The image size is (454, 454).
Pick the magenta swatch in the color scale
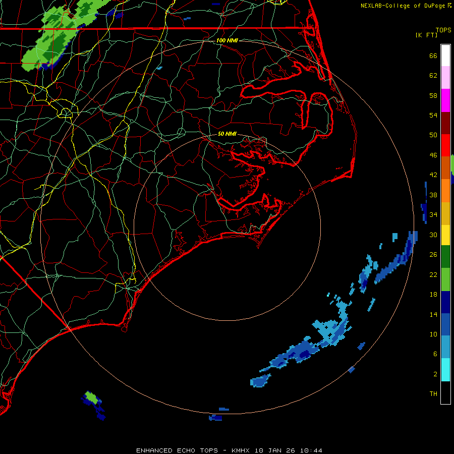click(x=445, y=100)
